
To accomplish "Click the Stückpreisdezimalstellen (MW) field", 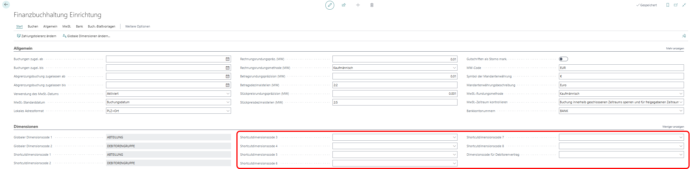I will point(395,102).
